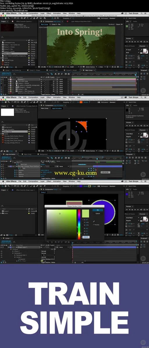Open the Workspace Standard dropdown in the top frame
Viewport: 149px width, 348px height.
(117, 18)
